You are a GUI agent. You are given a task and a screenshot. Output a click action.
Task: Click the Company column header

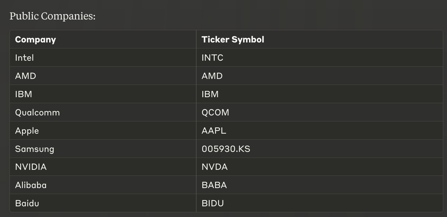click(103, 39)
